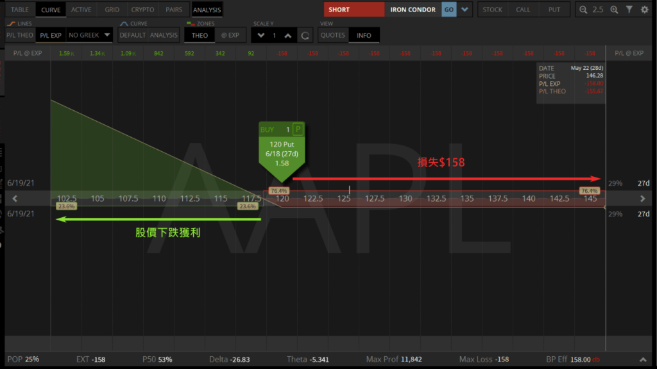
Task: Click the green P put indicator icon
Action: tap(298, 129)
